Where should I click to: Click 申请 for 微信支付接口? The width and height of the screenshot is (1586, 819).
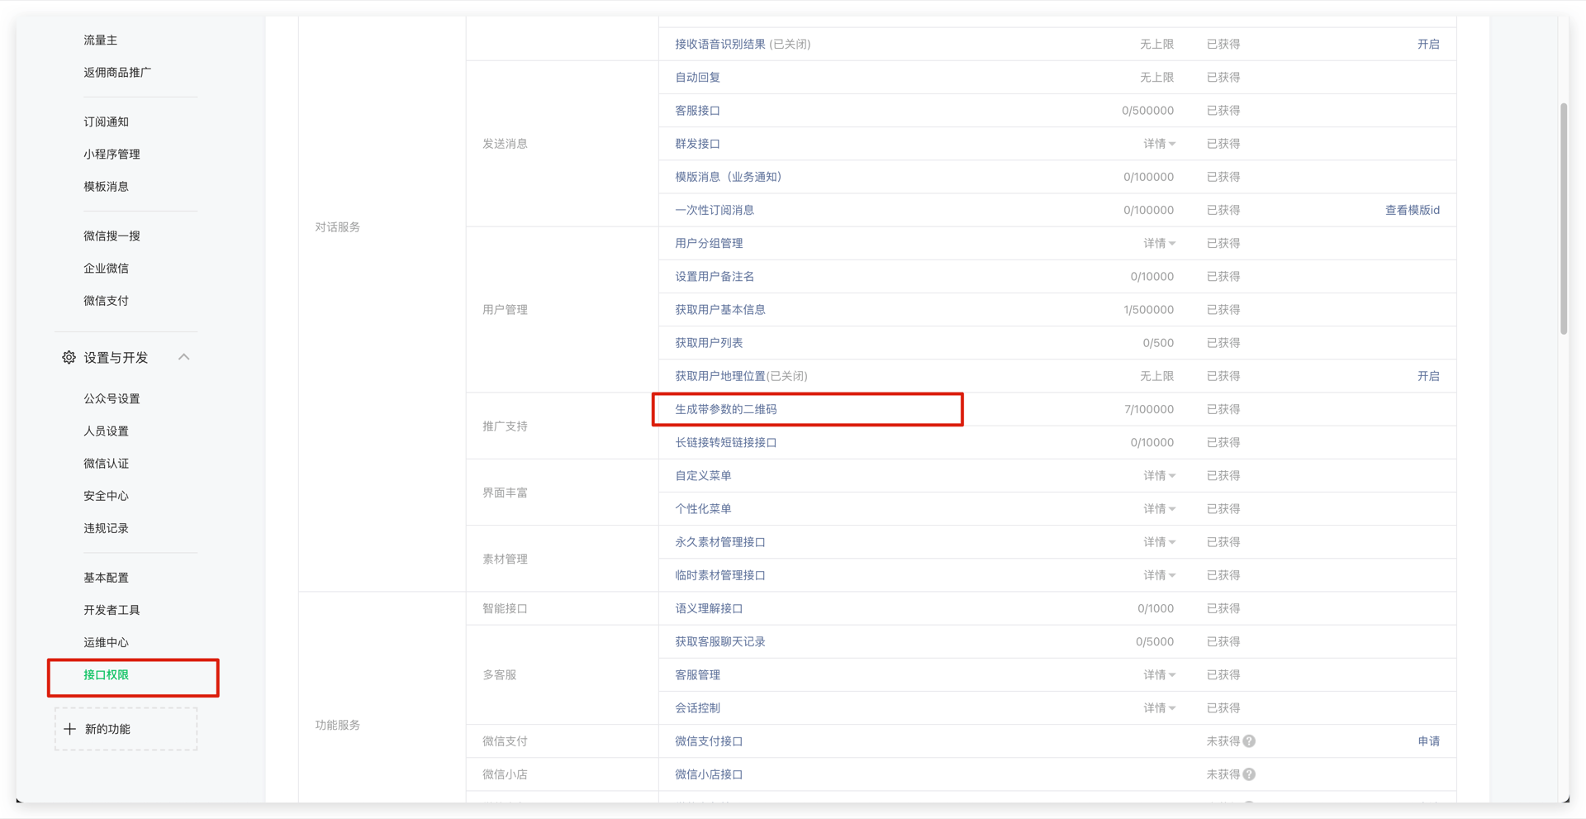tap(1427, 741)
